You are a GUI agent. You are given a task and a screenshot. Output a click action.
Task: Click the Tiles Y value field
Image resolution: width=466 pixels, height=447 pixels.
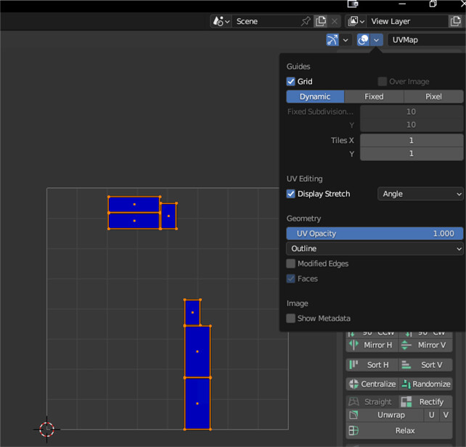(x=412, y=154)
